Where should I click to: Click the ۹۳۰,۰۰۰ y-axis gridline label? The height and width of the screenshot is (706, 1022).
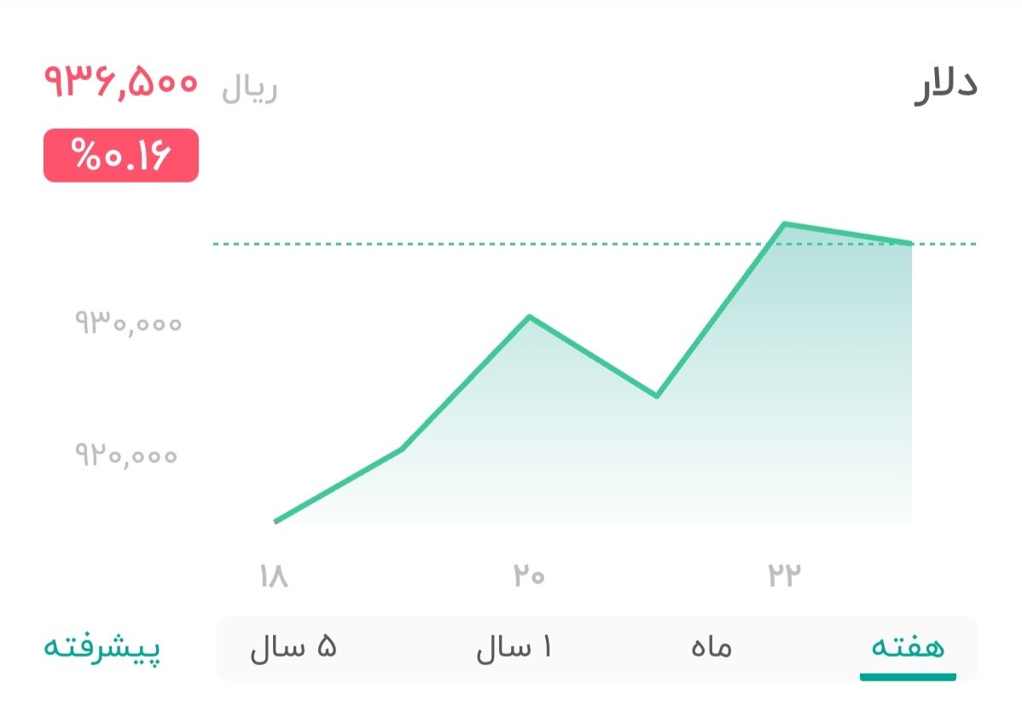tap(128, 323)
